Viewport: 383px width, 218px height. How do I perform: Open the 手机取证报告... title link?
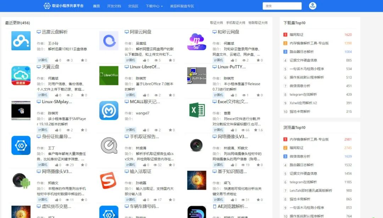tap(144, 137)
